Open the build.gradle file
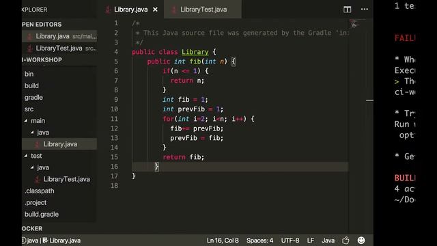This screenshot has width=437, height=246. pos(42,215)
